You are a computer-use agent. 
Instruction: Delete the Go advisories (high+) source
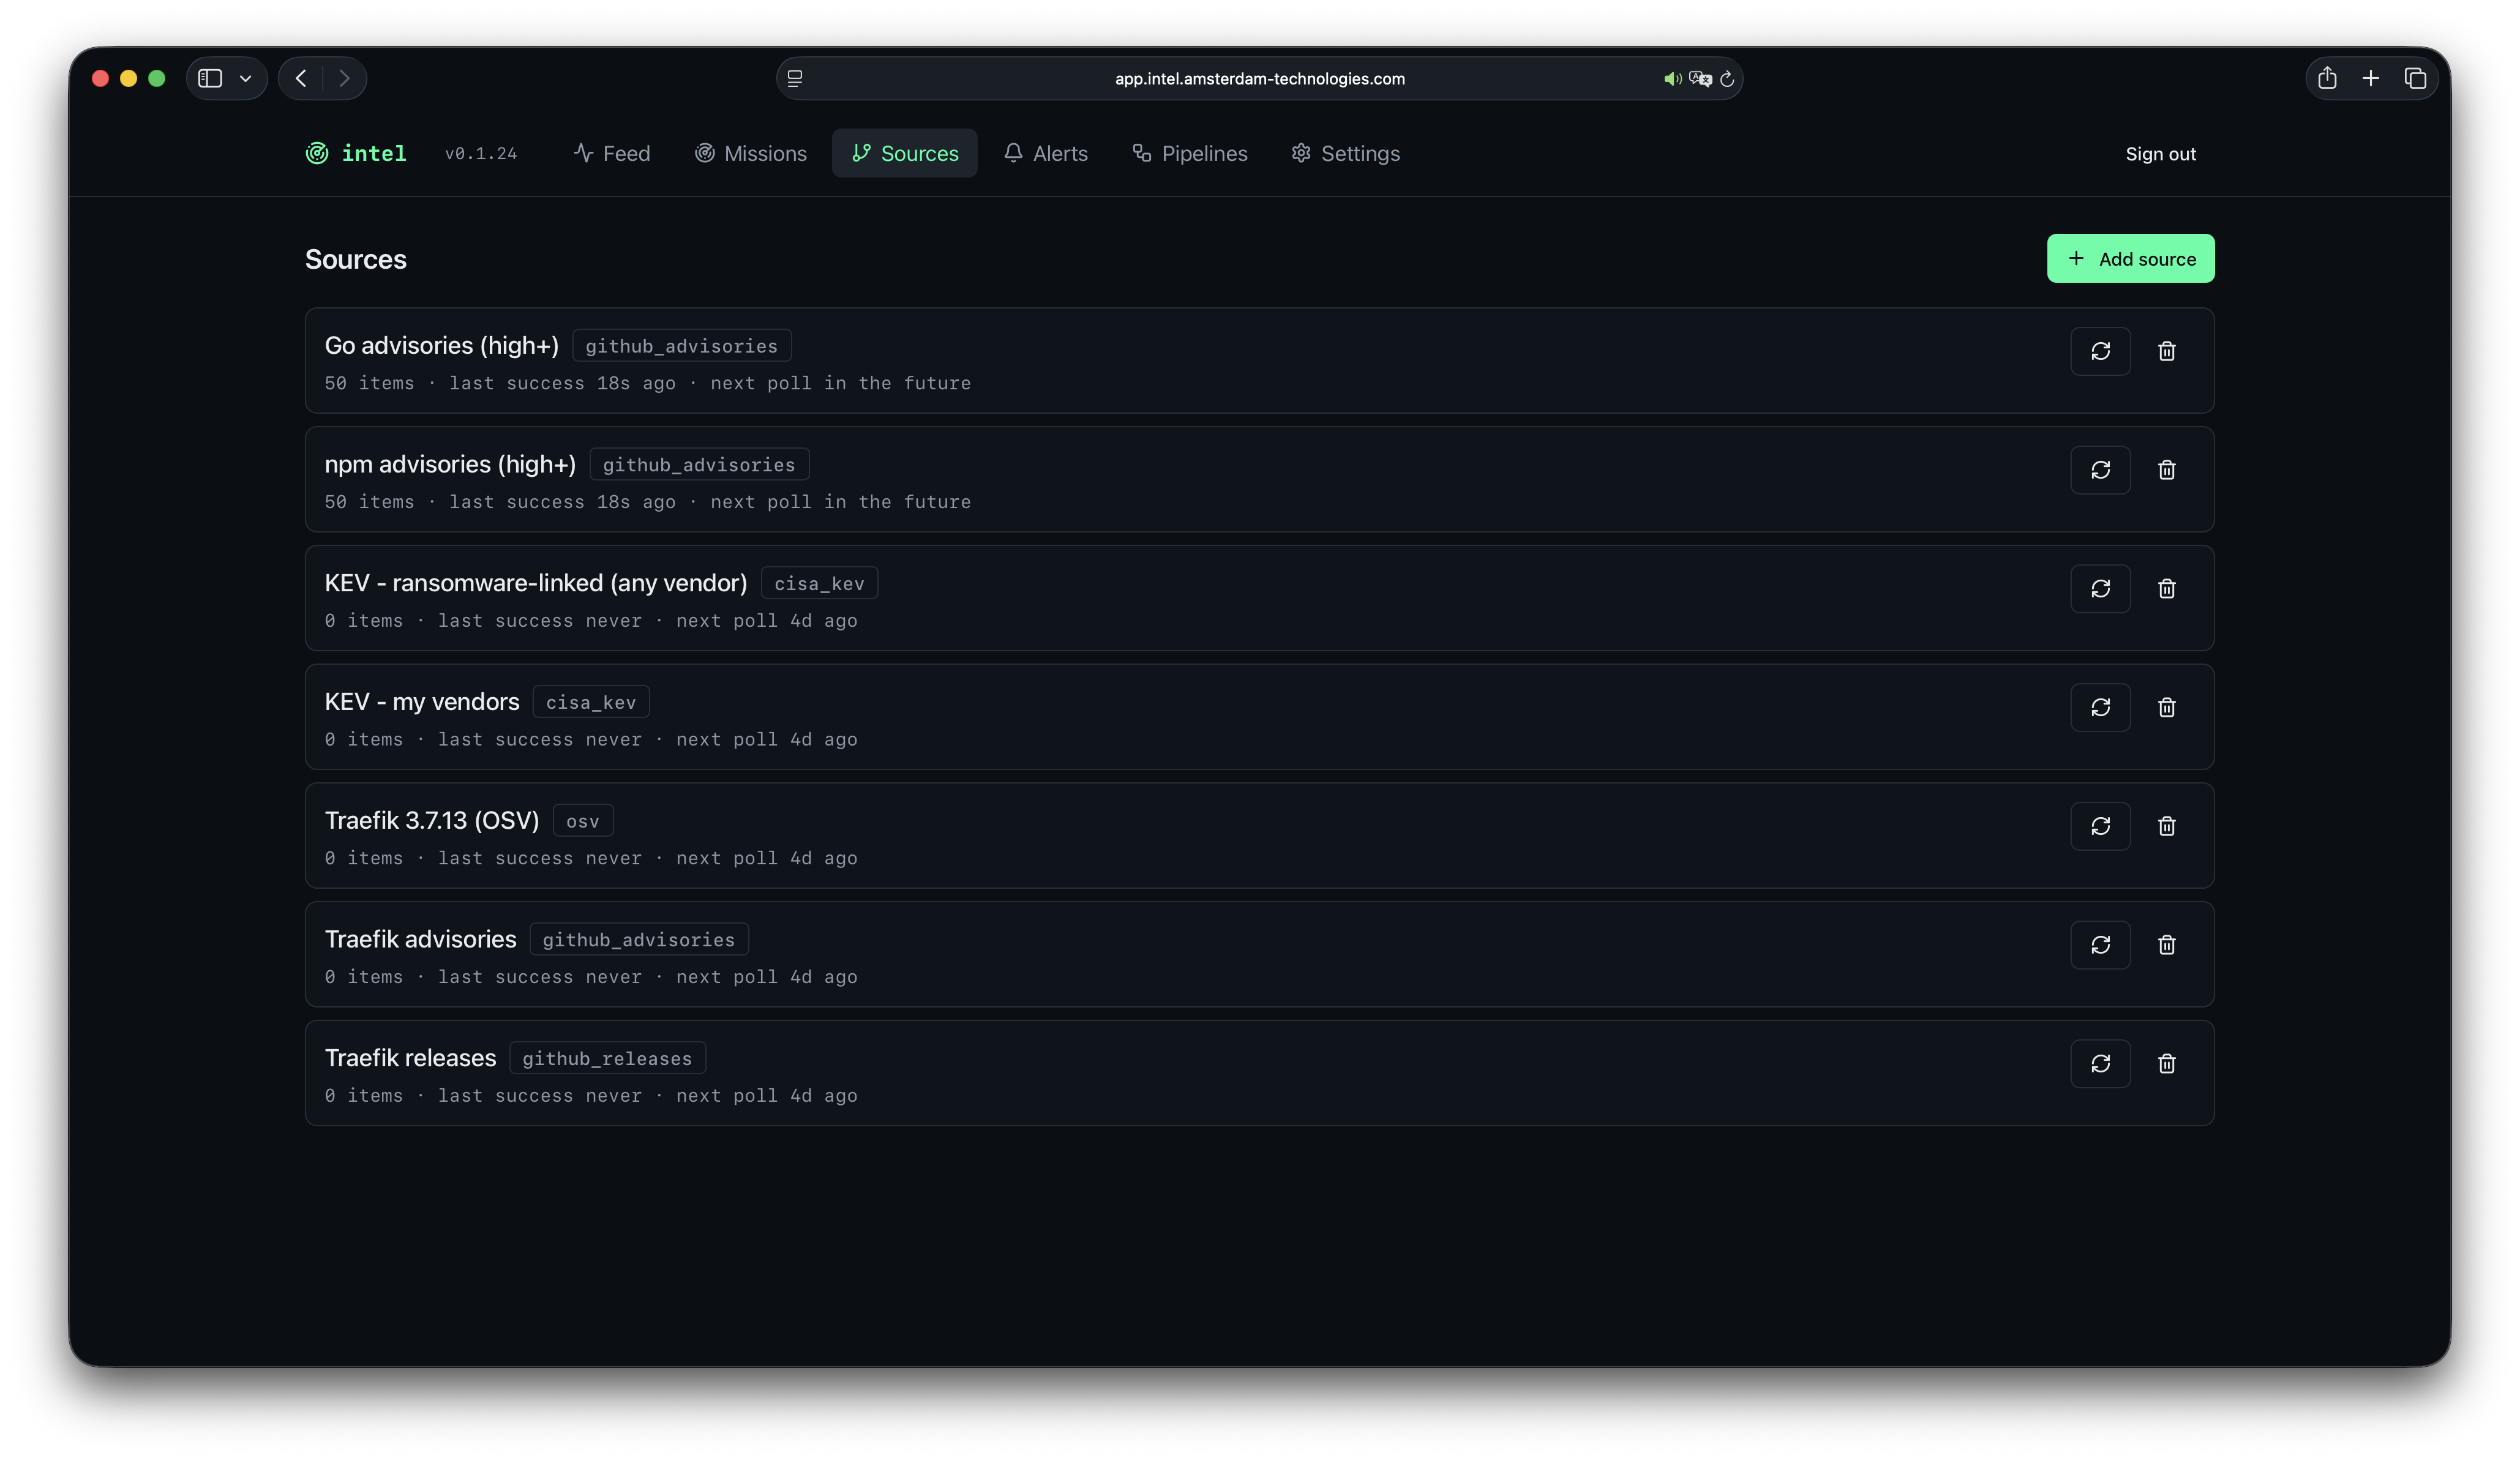[2166, 351]
